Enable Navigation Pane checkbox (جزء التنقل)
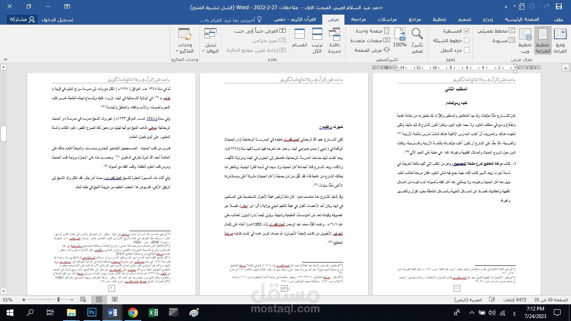 (x=467, y=50)
